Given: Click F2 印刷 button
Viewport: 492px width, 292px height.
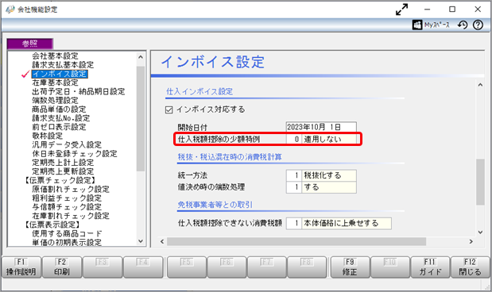Looking at the screenshot, I should coord(62,267).
